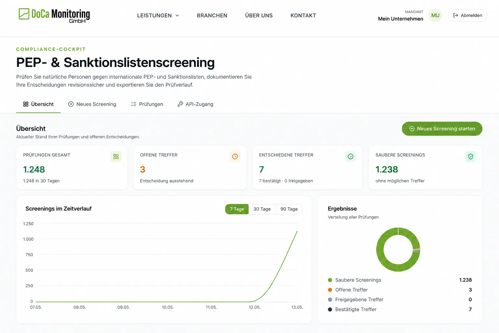499x333 pixels.
Task: Click the Saubere Screenings shield icon
Action: (470, 157)
